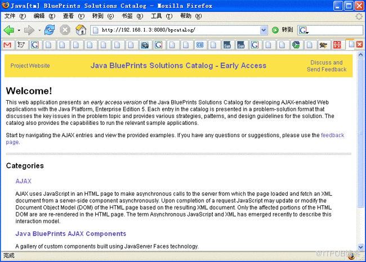Viewport: 366px width, 262px height.
Task: Expand the address bar URL dropdown
Action: 264,30
